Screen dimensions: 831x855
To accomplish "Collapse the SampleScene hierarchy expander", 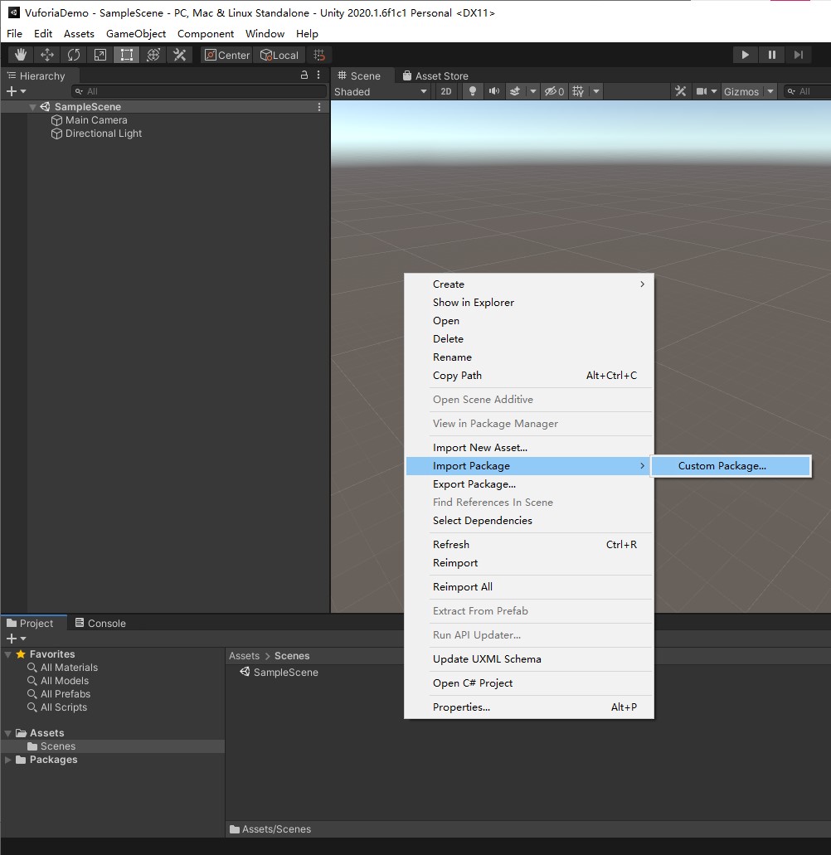I will 32,106.
